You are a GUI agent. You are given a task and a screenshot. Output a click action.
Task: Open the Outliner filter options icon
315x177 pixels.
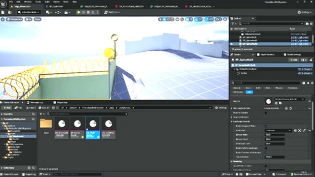click(x=234, y=24)
